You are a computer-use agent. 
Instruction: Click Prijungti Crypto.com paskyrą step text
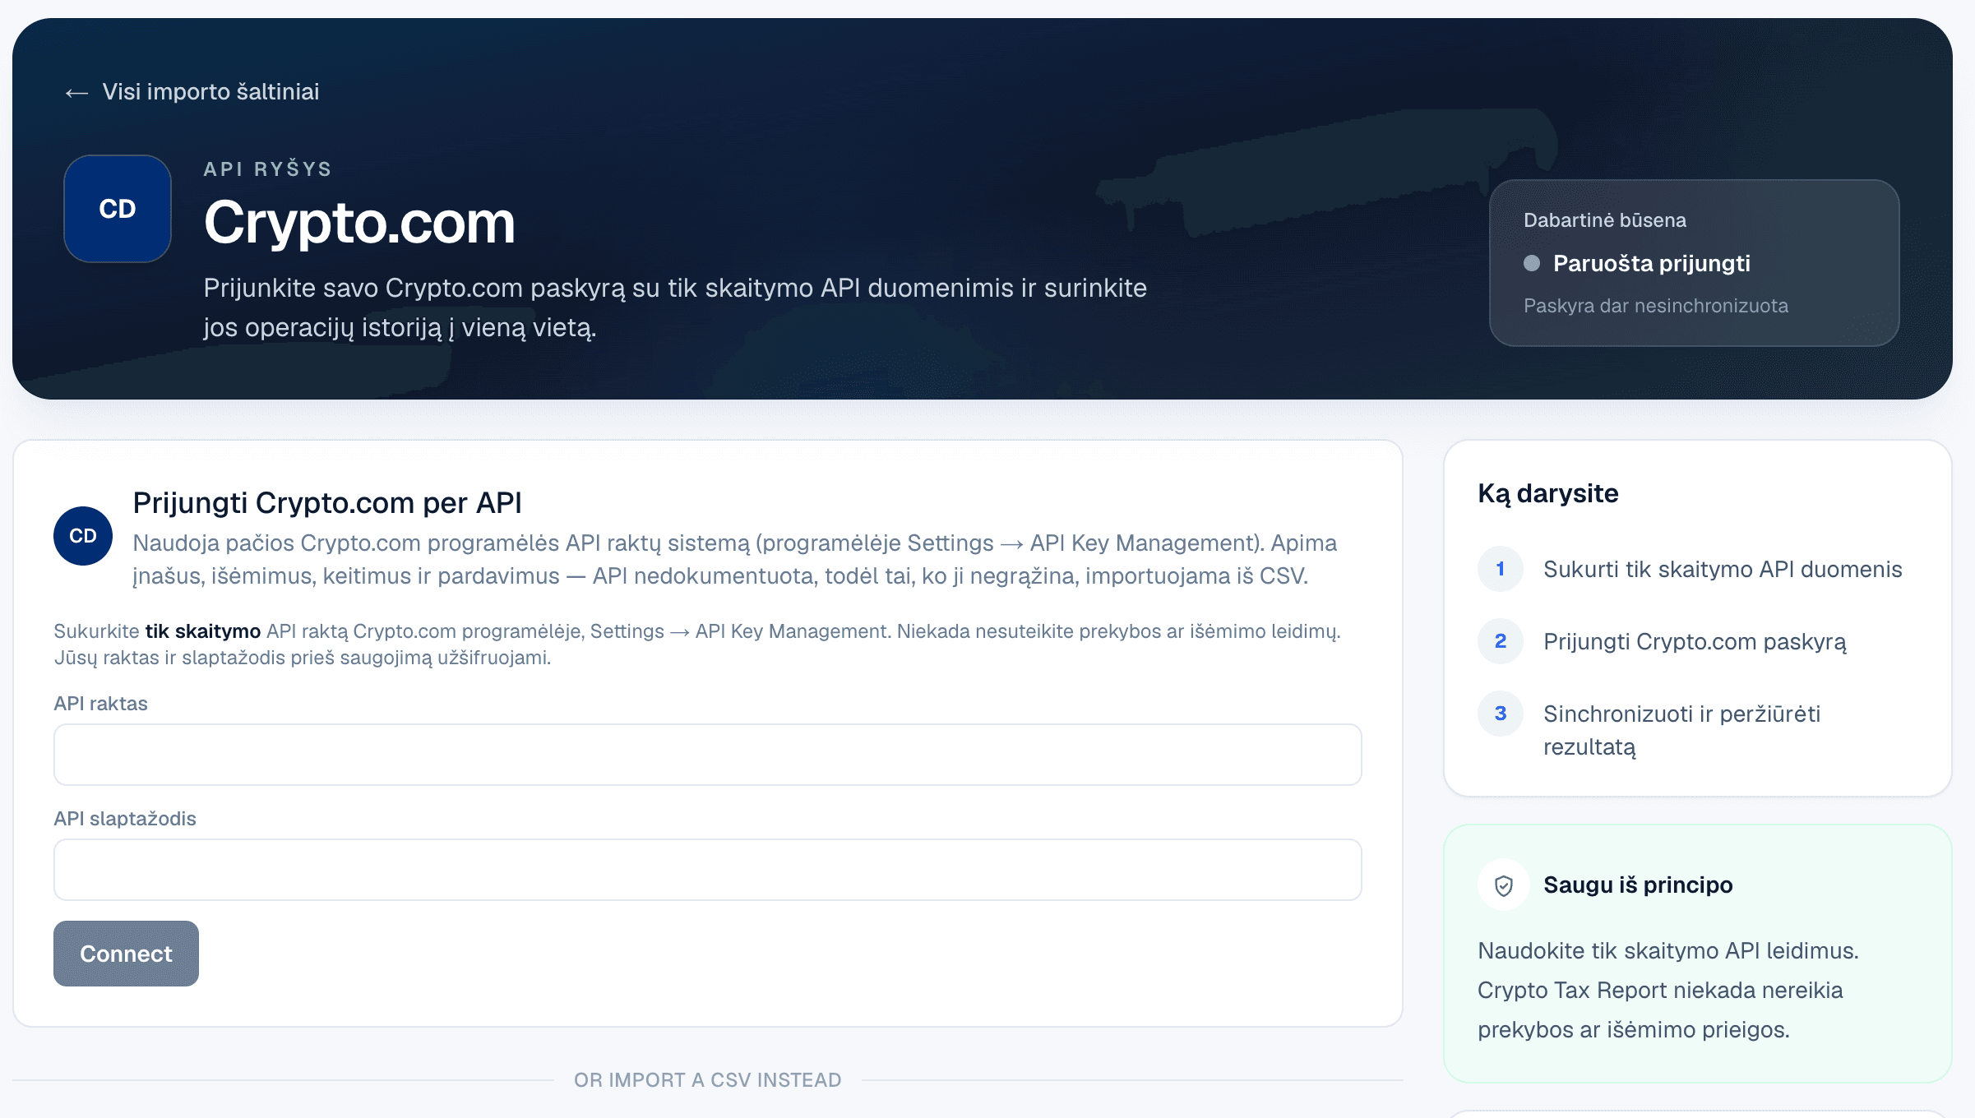coord(1695,641)
